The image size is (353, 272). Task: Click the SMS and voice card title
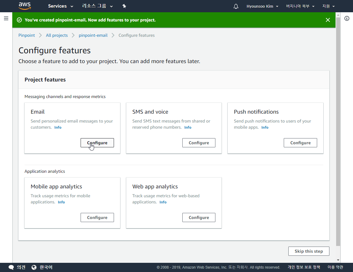pyautogui.click(x=150, y=112)
